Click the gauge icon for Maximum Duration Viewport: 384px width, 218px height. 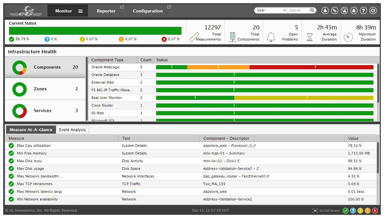348,37
